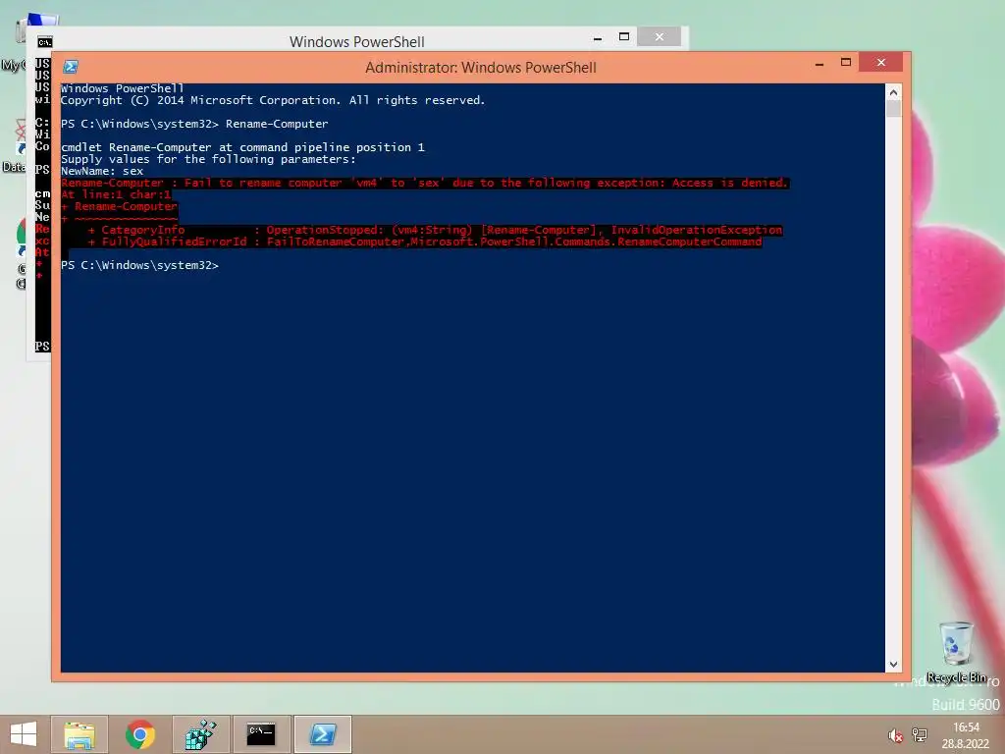This screenshot has height=754, width=1005.
Task: Minimize the background Windows PowerShell window
Action: pyautogui.click(x=598, y=38)
